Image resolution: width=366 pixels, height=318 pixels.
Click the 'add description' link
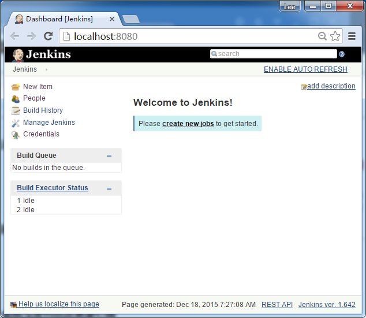coord(331,86)
